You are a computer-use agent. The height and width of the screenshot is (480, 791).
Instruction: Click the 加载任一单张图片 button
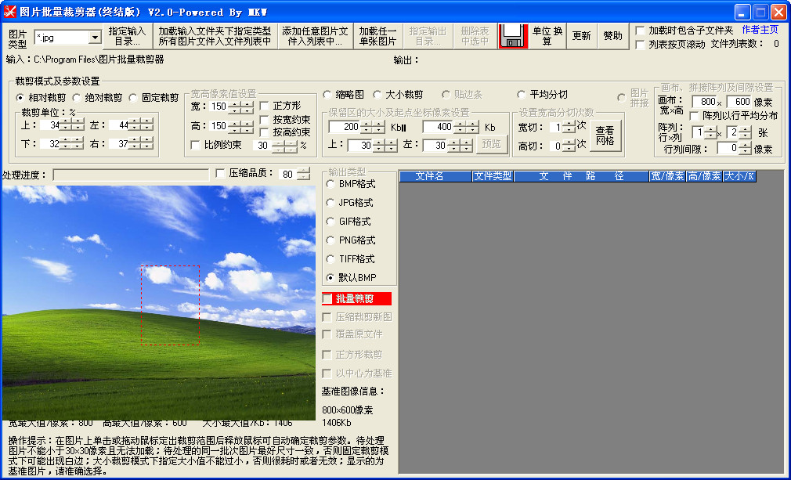click(x=377, y=36)
